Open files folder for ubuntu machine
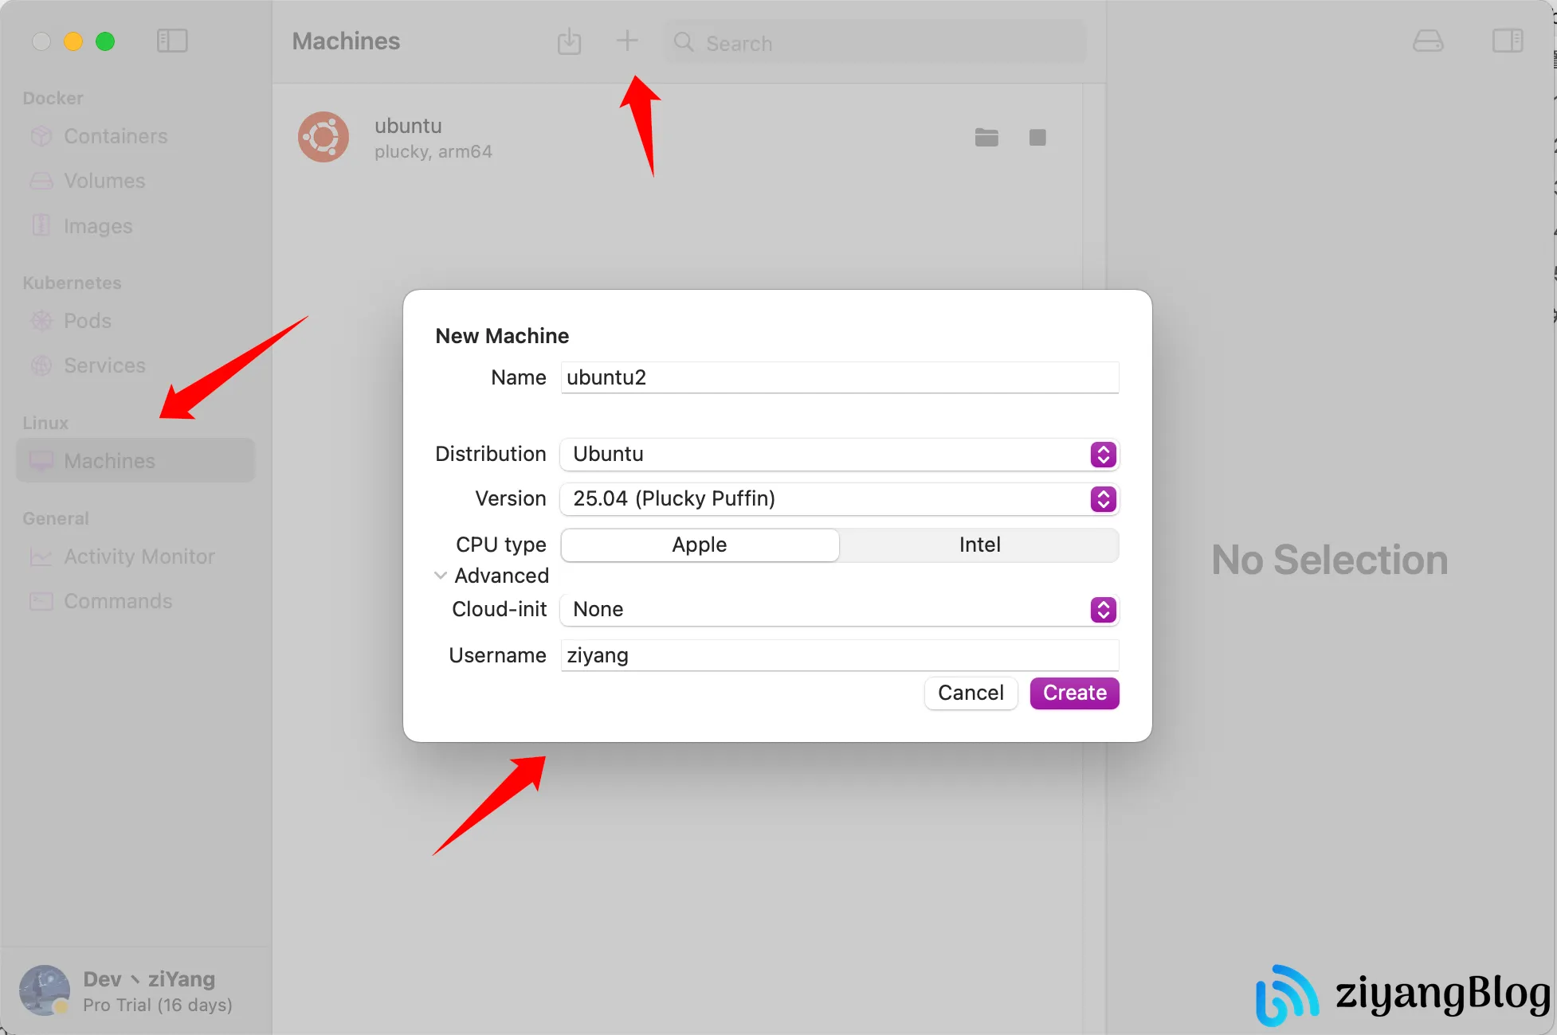 pyautogui.click(x=986, y=138)
